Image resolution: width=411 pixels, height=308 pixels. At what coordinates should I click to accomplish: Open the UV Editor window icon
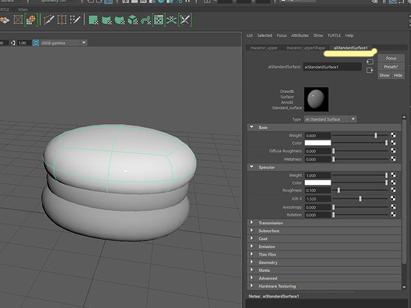159,20
